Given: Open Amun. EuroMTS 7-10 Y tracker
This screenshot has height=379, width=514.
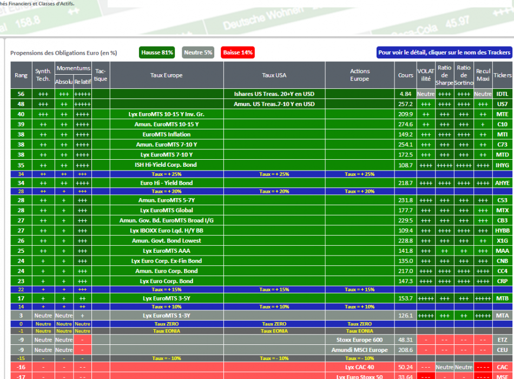Looking at the screenshot, I should coord(166,145).
